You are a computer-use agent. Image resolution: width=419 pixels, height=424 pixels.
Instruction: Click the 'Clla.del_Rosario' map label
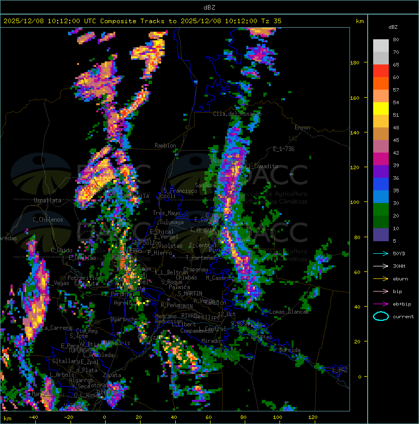[237, 114]
